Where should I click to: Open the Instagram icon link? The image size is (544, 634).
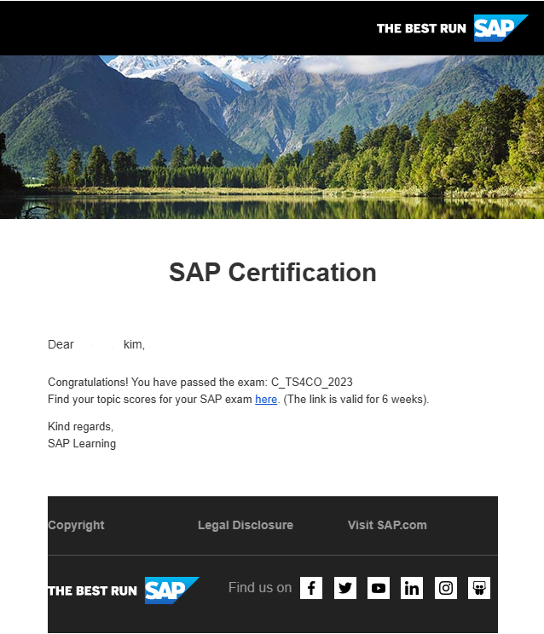click(x=446, y=588)
